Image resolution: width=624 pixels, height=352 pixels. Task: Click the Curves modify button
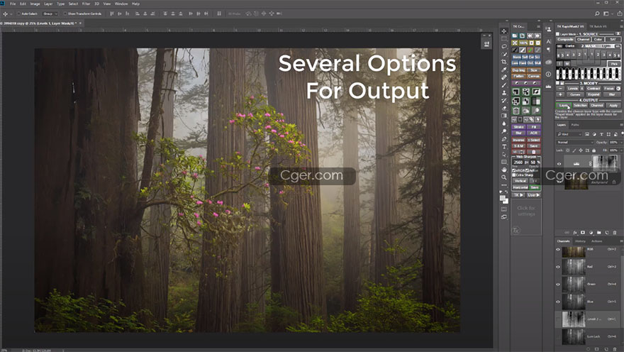pos(575,94)
